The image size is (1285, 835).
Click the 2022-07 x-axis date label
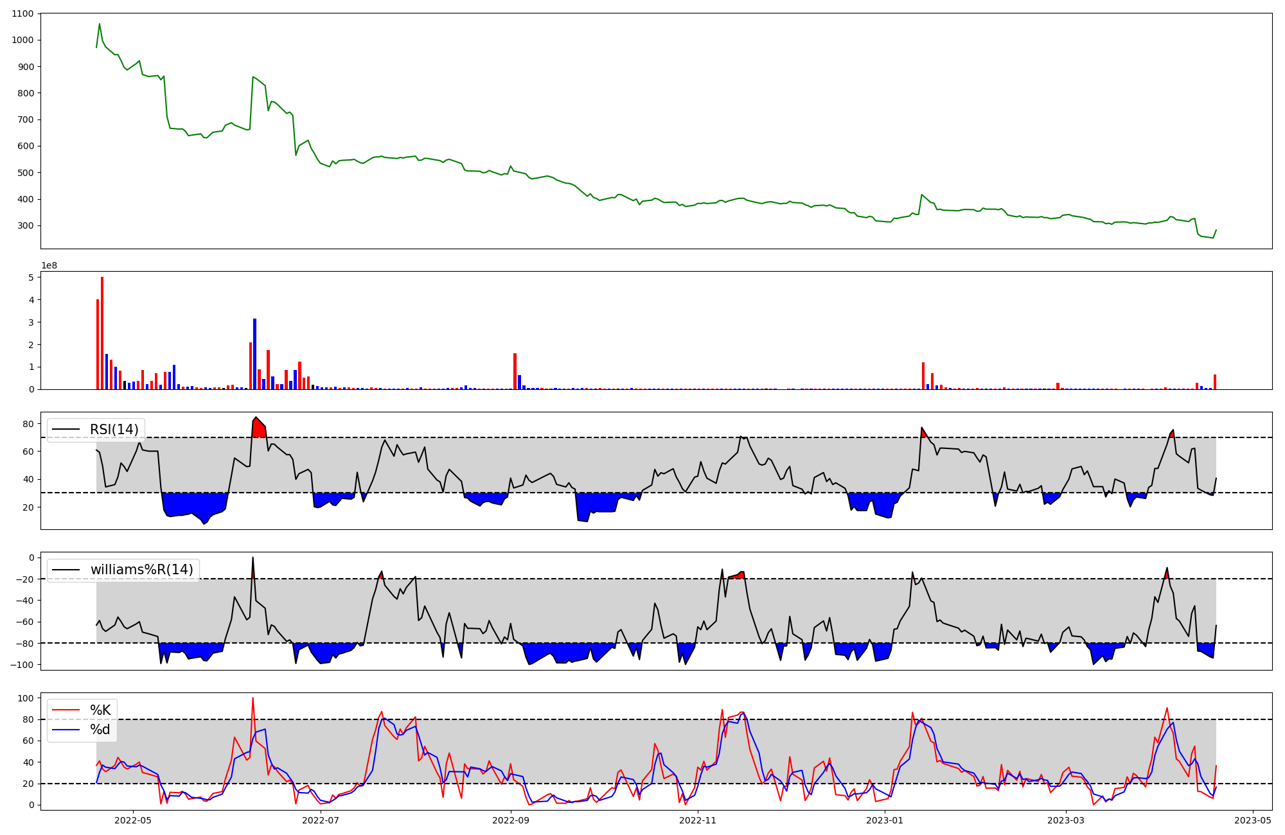(x=320, y=820)
